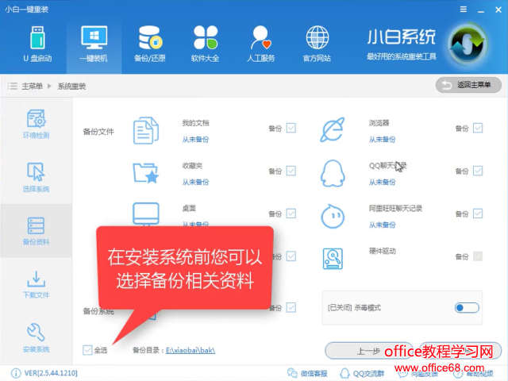Toggle 阿里旺旺聊天记录 backup checkbox
508x381 pixels.
[478, 214]
